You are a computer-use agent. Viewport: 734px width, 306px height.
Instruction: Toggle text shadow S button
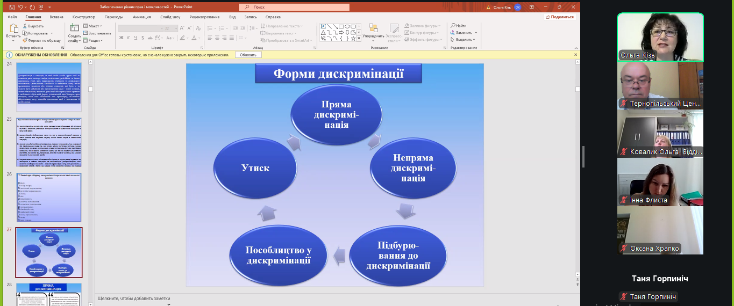click(x=142, y=38)
